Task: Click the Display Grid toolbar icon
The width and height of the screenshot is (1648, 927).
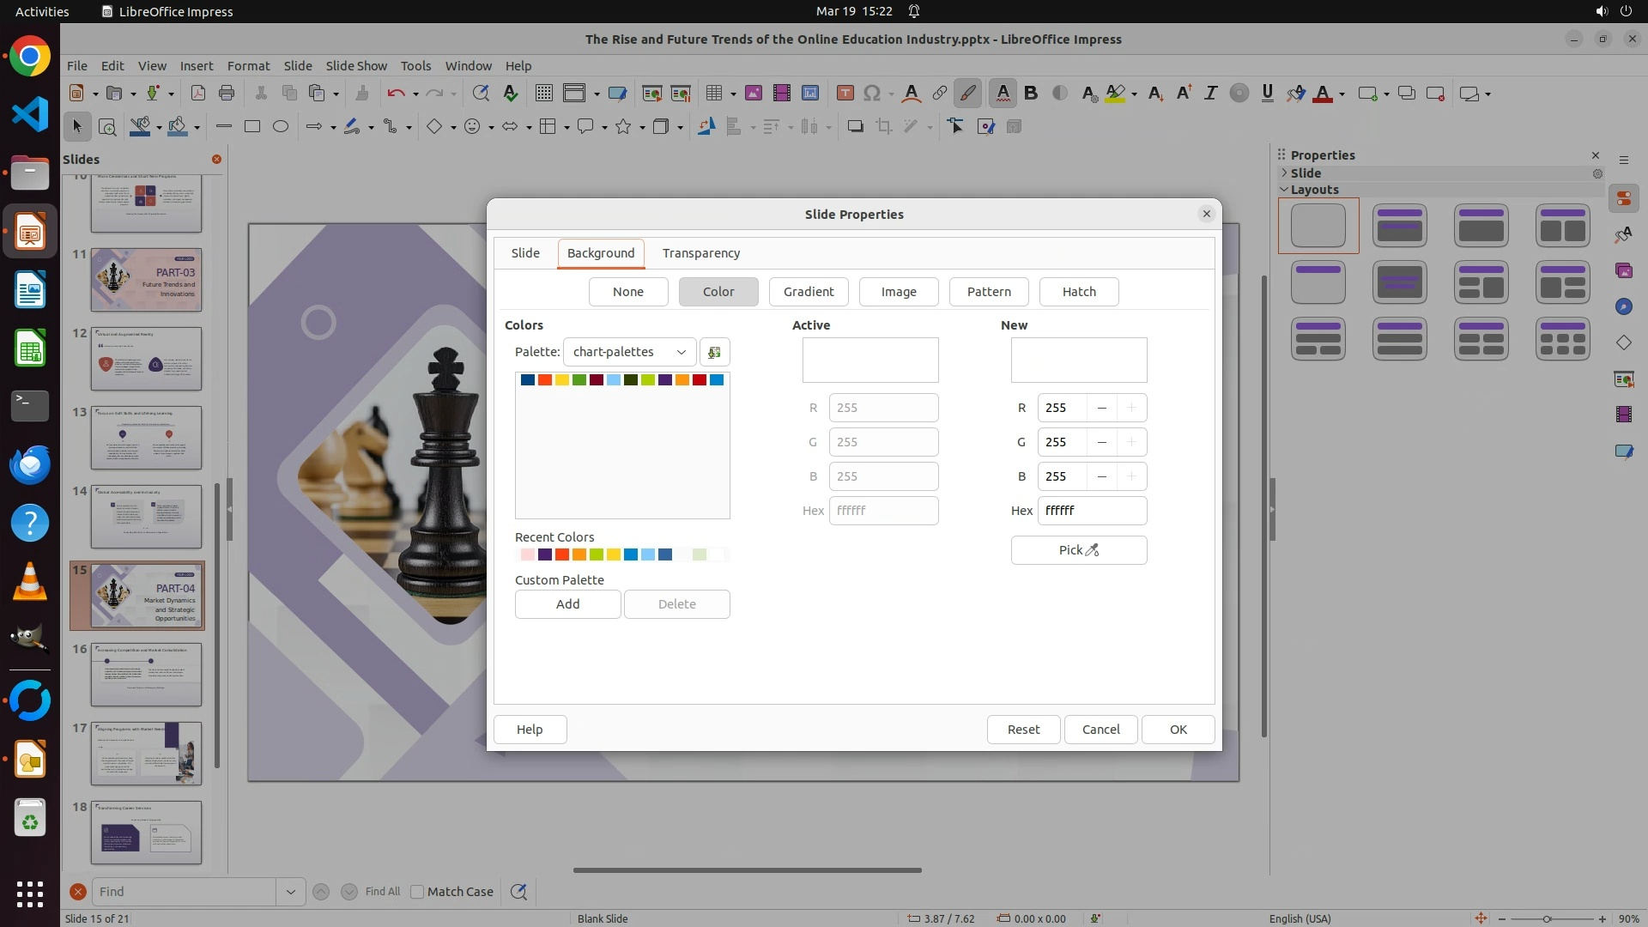Action: (x=543, y=94)
